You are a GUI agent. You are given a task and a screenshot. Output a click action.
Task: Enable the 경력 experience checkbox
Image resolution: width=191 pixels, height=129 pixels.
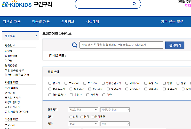[82, 117]
